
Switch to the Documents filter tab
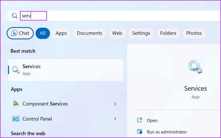coord(89,33)
